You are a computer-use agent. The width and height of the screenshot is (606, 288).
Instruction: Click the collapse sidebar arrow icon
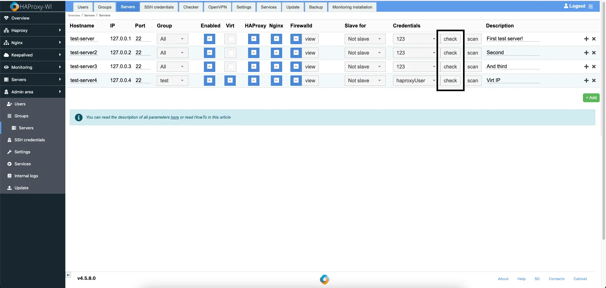point(68,275)
